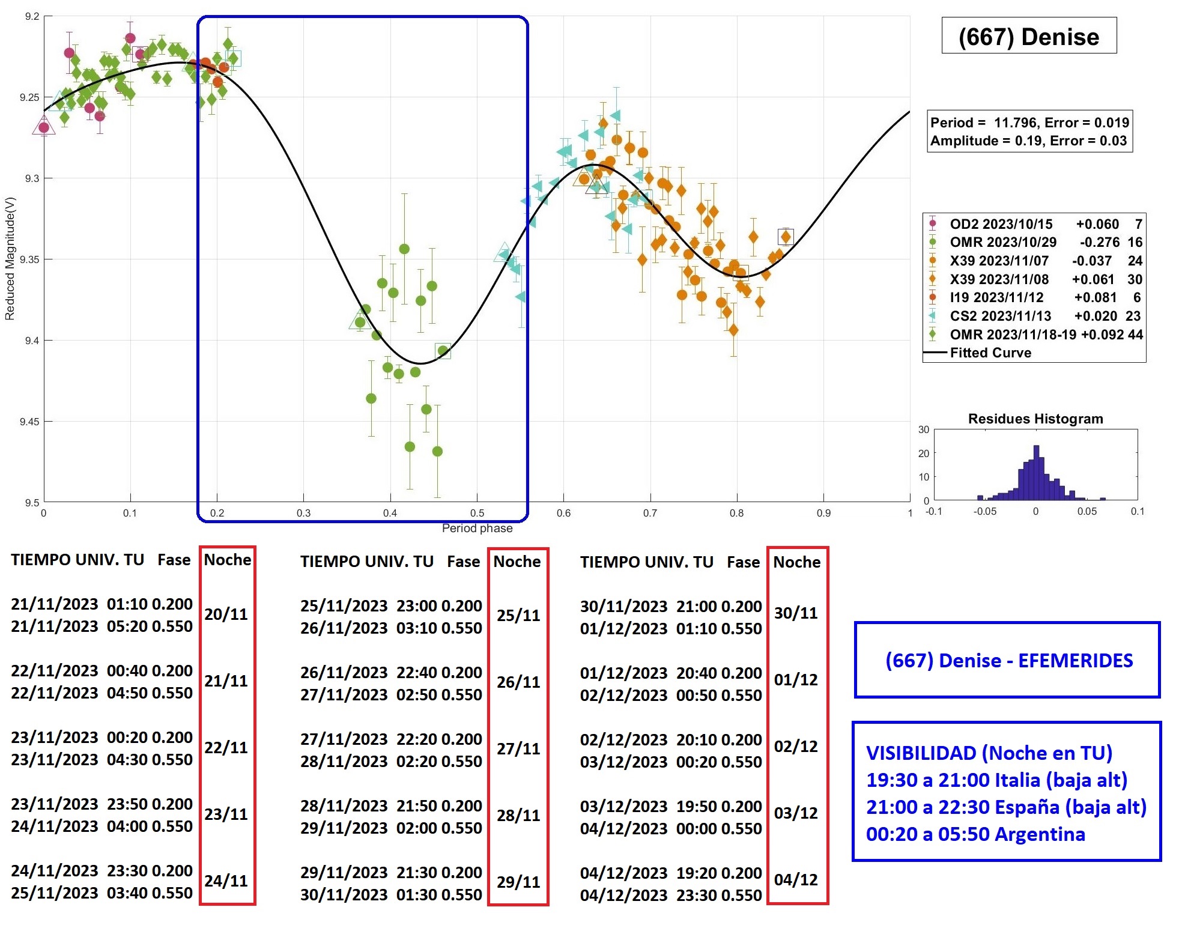Click Noche value '20/11'

[x=226, y=614]
